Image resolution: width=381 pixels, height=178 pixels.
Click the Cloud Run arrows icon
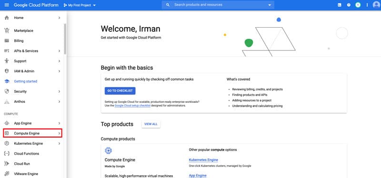coord(7,164)
